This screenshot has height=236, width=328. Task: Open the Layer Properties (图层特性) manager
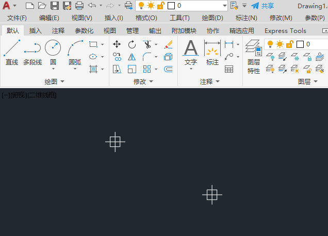click(x=254, y=56)
